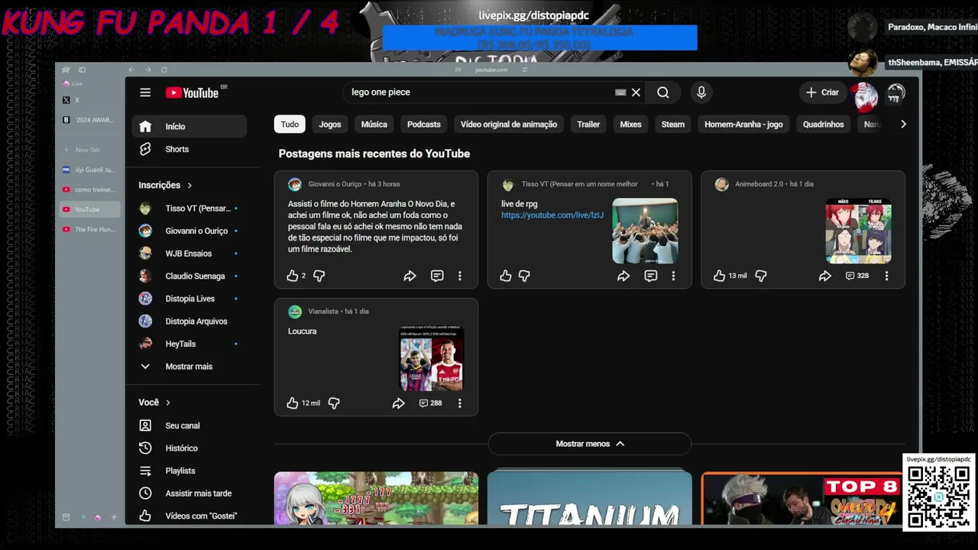Reload the page with the refresh icon

pos(164,70)
